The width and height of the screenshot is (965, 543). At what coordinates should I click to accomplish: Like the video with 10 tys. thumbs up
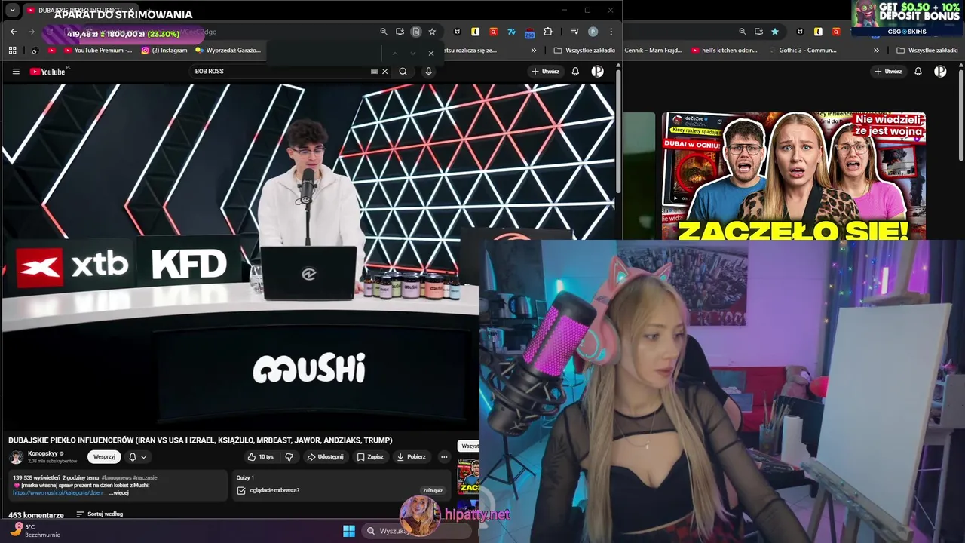[x=262, y=457]
